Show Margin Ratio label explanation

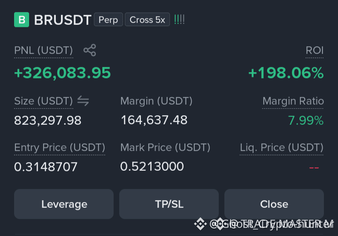click(x=293, y=101)
